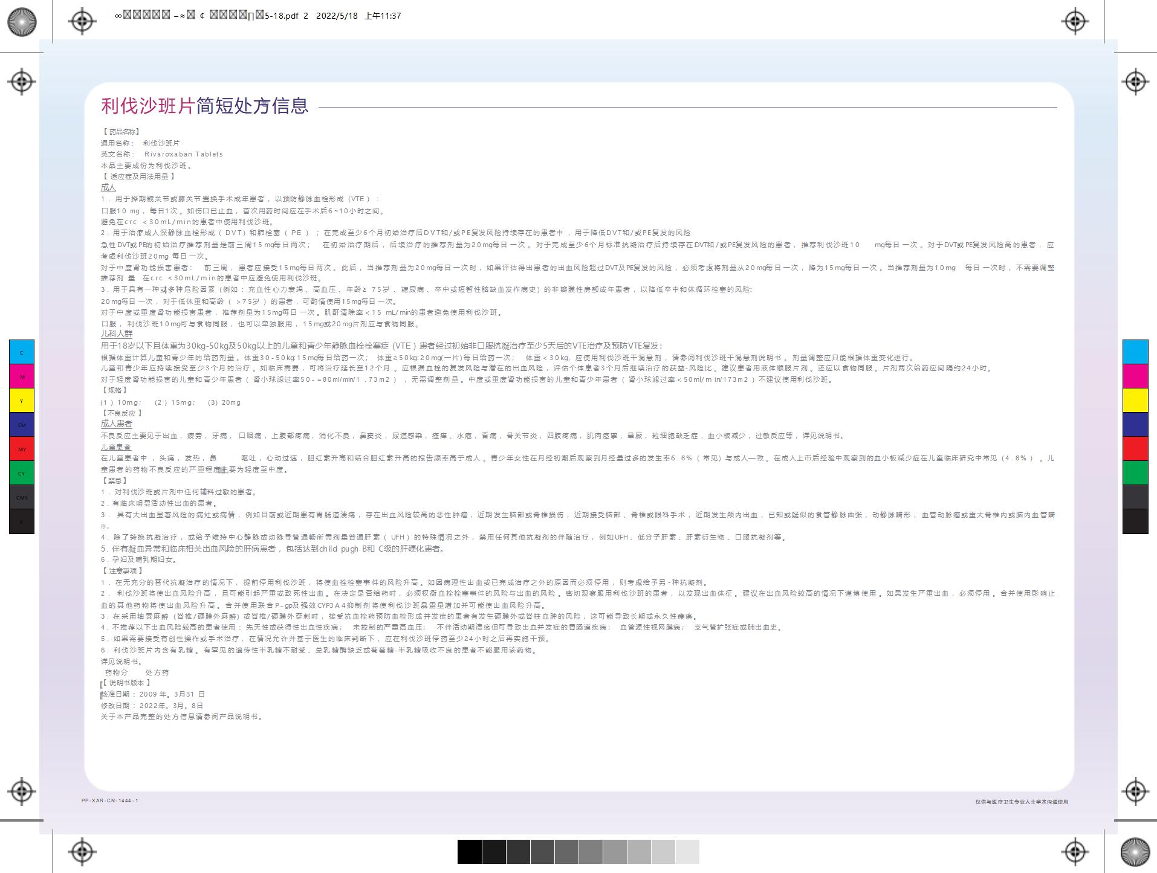The height and width of the screenshot is (873, 1157).
Task: Click the heading 【注意事项】
Action: (x=123, y=571)
